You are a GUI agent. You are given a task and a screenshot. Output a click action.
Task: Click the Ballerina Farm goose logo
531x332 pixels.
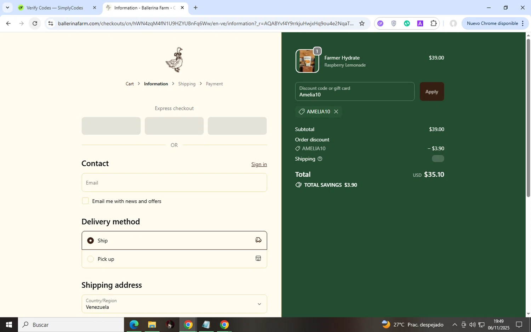pyautogui.click(x=174, y=60)
